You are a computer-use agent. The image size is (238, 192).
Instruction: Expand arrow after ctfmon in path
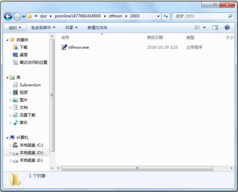click(x=126, y=16)
